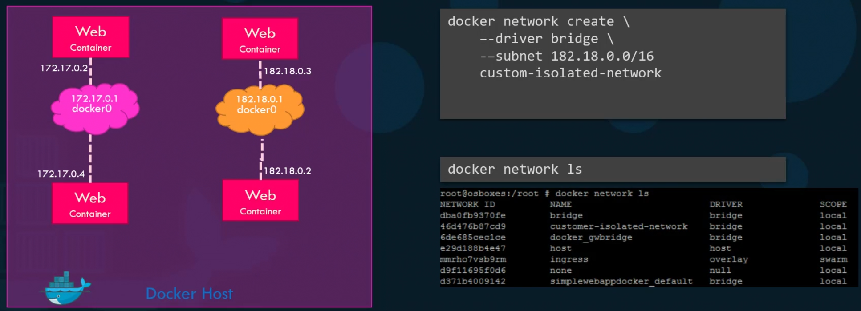Click the Web Container box attached to 182.18.0.2

pos(260,200)
